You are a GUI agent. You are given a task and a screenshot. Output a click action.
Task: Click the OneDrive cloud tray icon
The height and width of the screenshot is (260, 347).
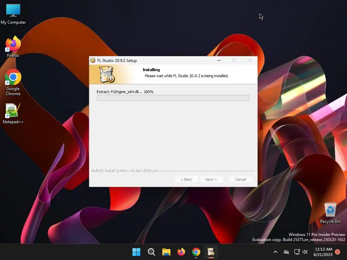(286, 252)
